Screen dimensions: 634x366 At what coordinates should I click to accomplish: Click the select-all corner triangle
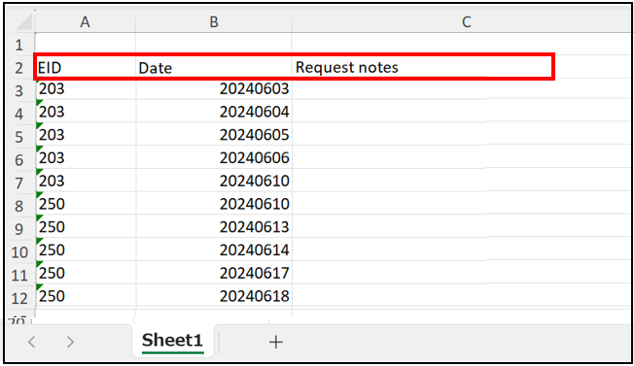[23, 21]
